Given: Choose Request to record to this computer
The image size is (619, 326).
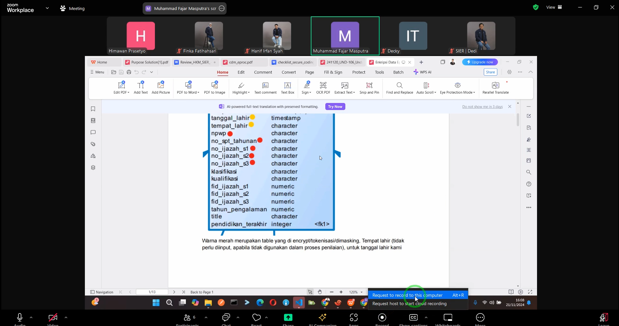Looking at the screenshot, I should [x=407, y=295].
